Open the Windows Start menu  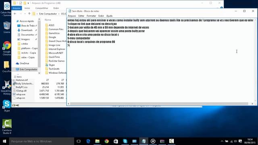(4, 141)
